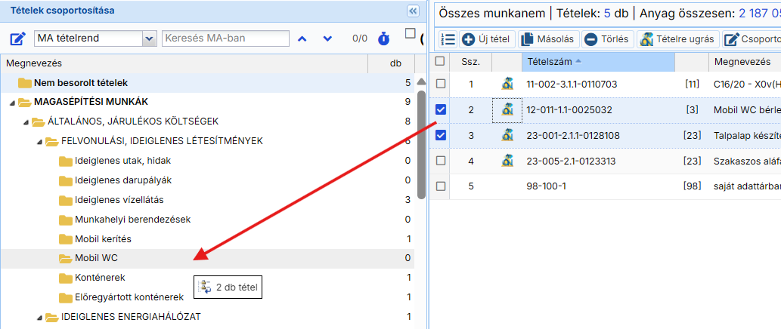Click worker icon in row 4

507,161
